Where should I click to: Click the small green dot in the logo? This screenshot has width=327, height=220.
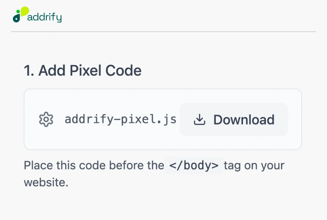[18, 11]
